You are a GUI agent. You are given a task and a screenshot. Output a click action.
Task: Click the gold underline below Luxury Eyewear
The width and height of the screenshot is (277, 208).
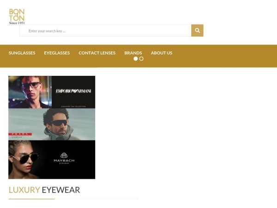click(x=31, y=199)
